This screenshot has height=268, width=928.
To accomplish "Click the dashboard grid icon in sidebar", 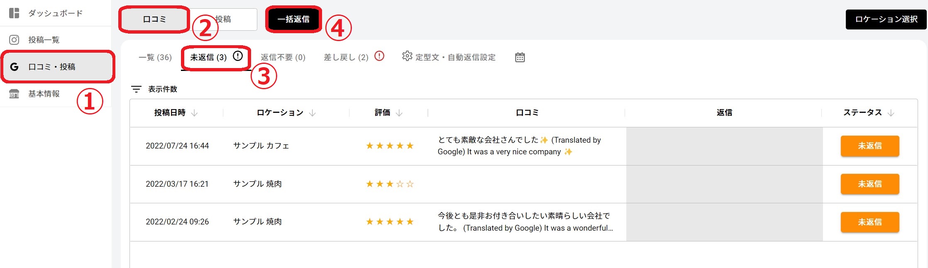I will tap(14, 13).
